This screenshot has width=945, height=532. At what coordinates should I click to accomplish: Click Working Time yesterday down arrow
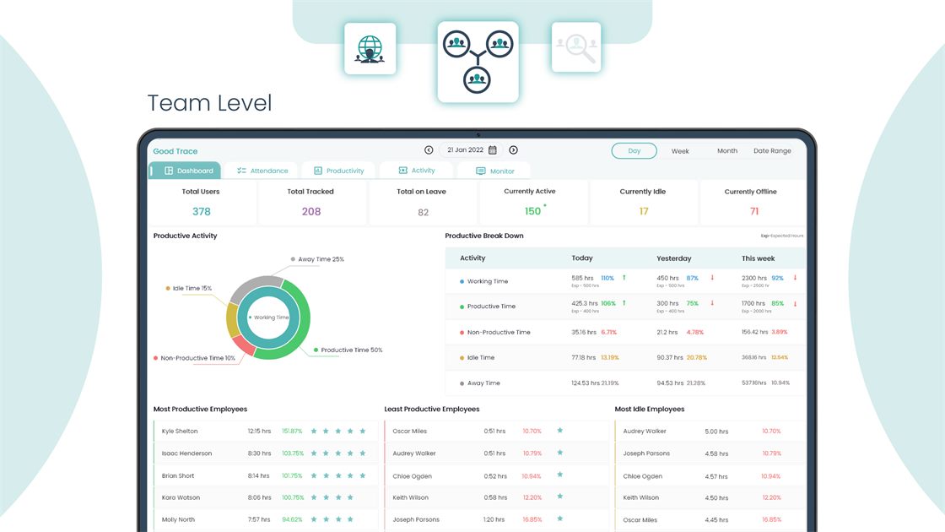tap(712, 278)
